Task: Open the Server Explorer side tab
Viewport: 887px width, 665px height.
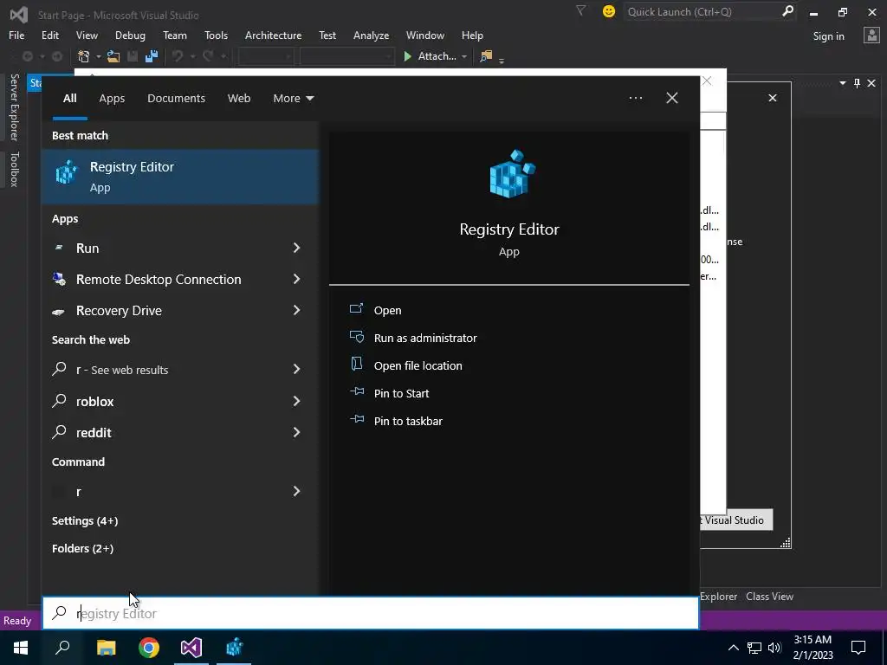Action: click(x=14, y=107)
